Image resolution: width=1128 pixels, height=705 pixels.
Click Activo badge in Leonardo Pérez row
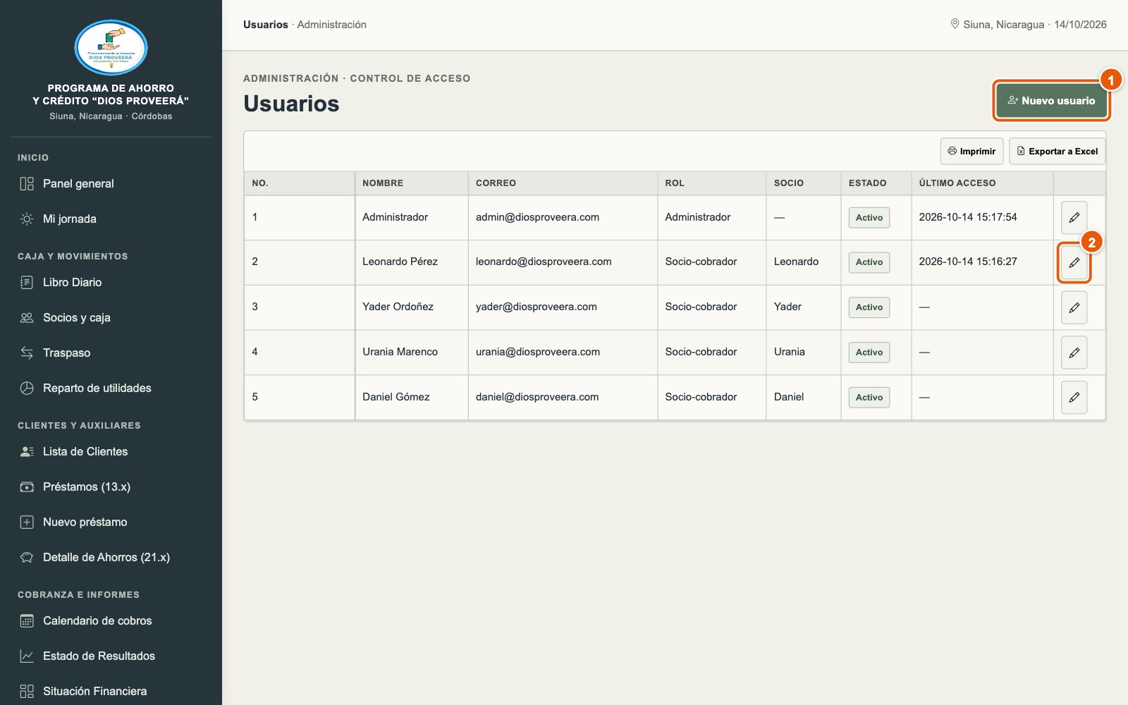click(x=869, y=262)
